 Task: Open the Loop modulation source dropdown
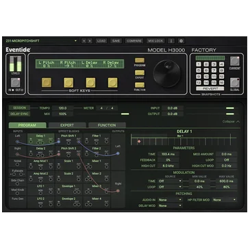[170, 187]
